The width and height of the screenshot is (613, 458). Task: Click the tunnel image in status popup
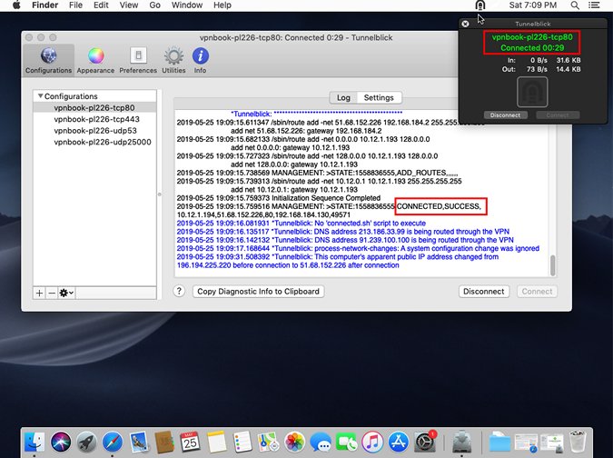pos(532,92)
